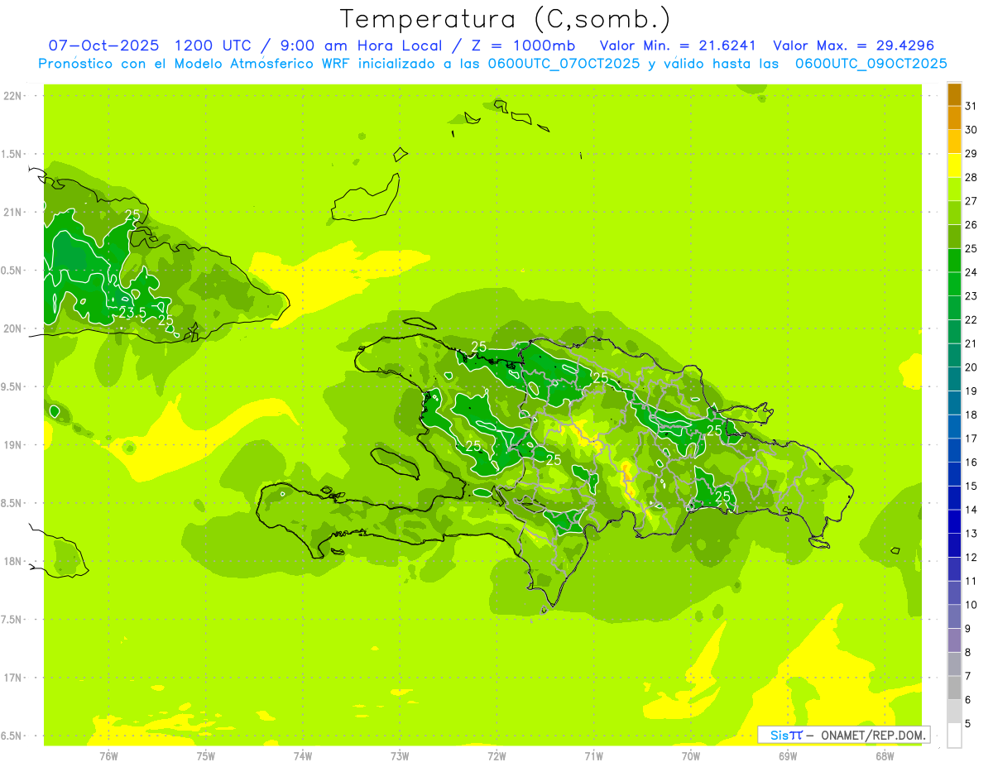
Task: Select the legend color band between 30 and 31
Action: point(954,118)
